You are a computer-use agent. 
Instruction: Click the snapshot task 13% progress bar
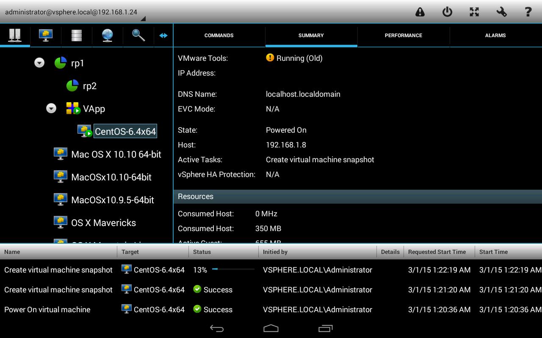click(233, 269)
